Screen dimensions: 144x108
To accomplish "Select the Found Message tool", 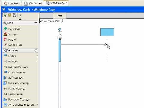I will tap(14, 88).
